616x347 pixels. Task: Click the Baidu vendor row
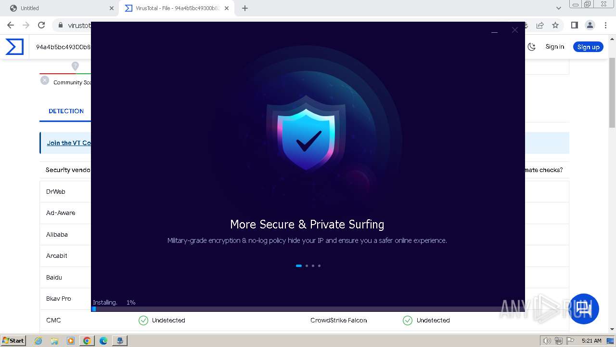coord(65,277)
